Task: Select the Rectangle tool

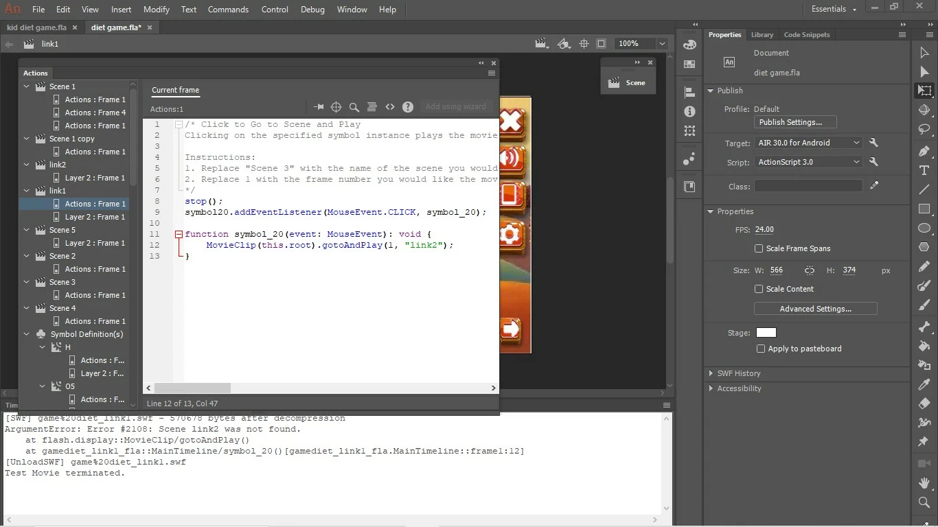Action: click(924, 209)
